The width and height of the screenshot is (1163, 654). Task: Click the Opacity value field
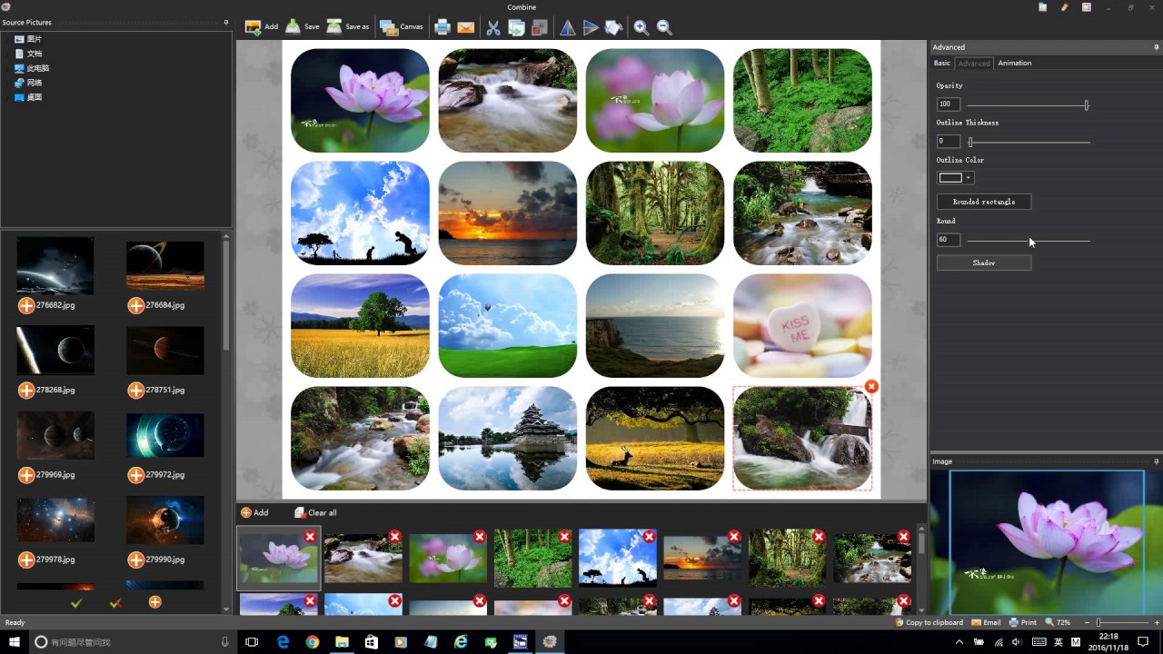click(x=949, y=104)
